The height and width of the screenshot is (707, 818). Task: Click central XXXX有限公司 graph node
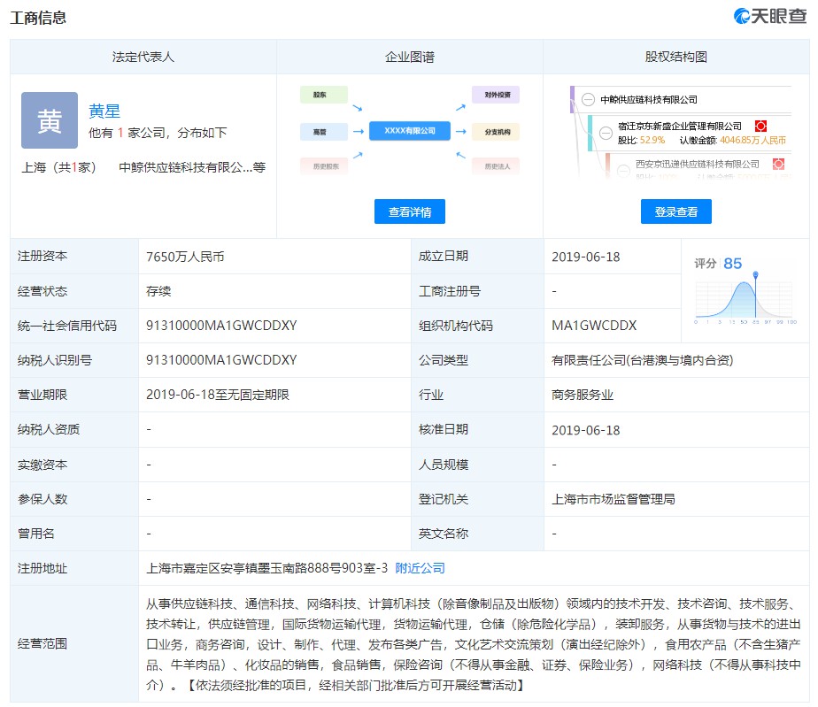click(x=410, y=131)
